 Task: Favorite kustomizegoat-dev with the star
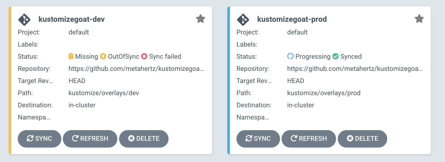coord(200,19)
